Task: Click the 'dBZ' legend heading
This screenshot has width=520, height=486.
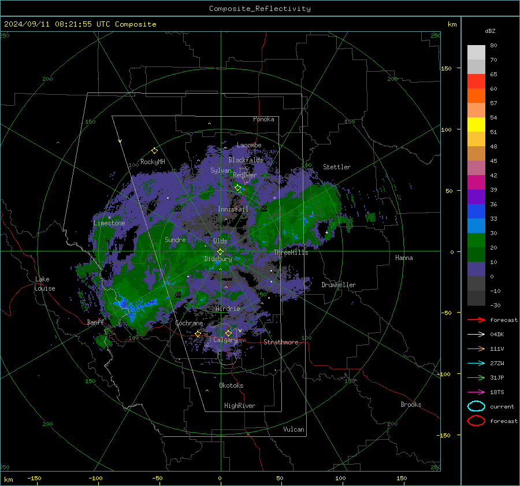Action: pyautogui.click(x=490, y=31)
